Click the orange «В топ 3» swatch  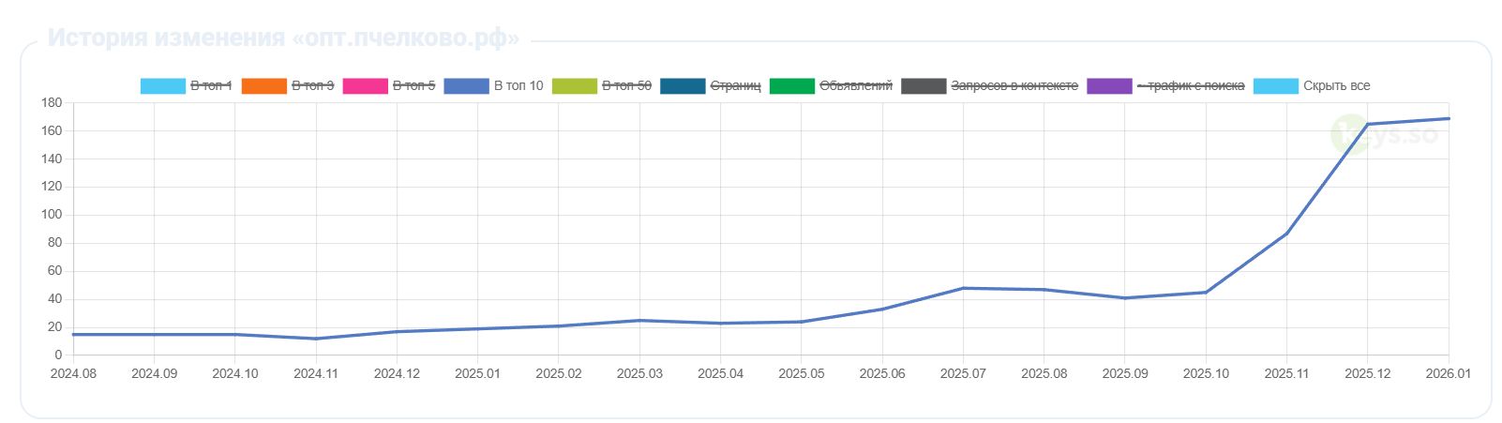click(x=264, y=85)
